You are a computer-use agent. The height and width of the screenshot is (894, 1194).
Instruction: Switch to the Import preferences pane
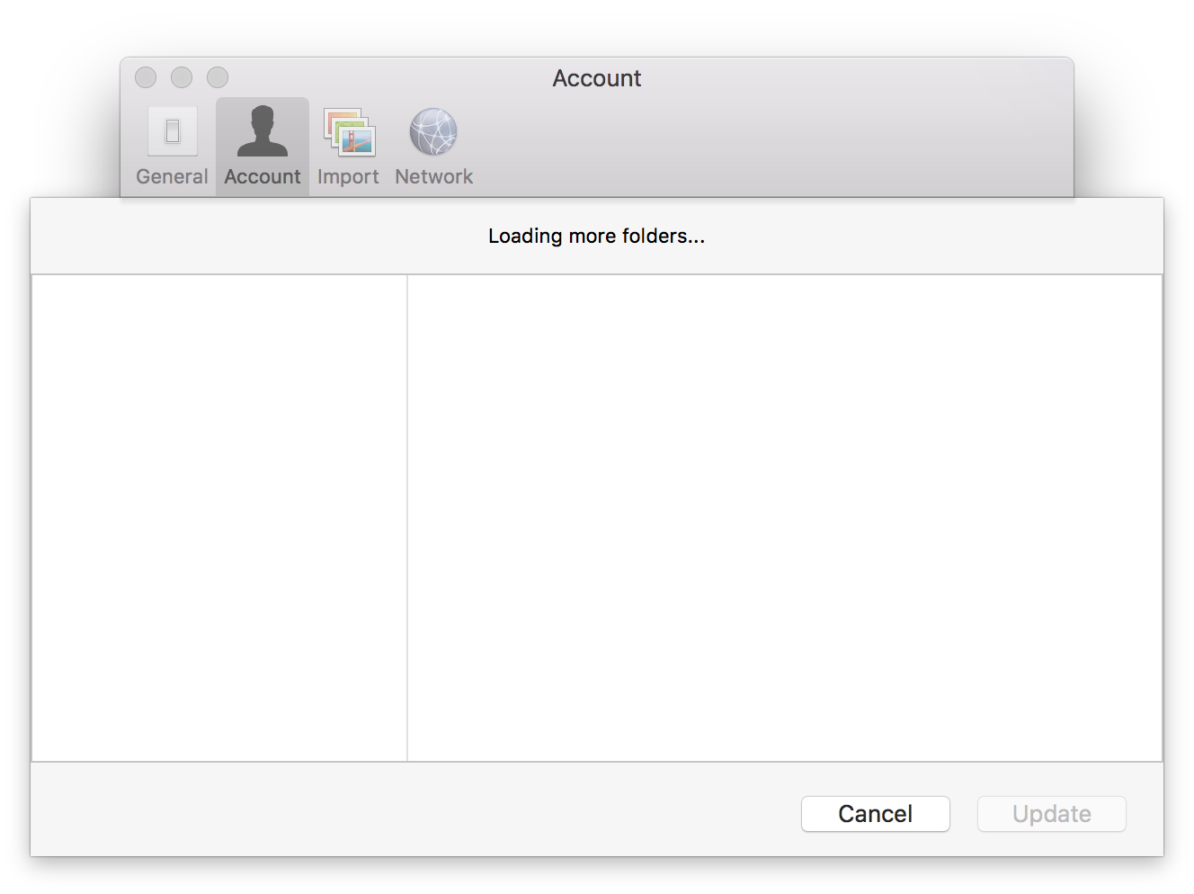(x=348, y=147)
